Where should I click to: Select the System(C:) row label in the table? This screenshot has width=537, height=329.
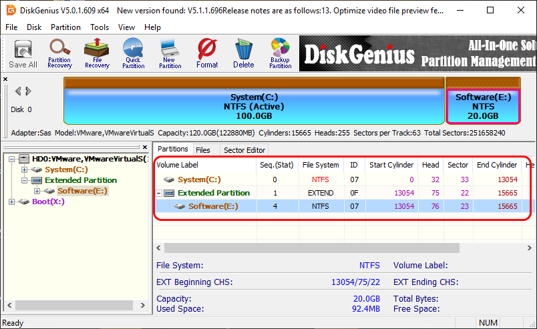coord(199,180)
